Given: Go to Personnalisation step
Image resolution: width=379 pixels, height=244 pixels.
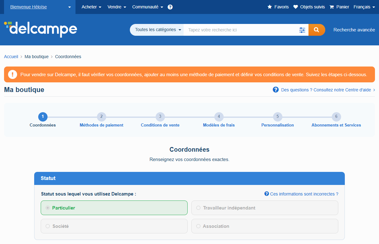Looking at the screenshot, I should (278, 125).
